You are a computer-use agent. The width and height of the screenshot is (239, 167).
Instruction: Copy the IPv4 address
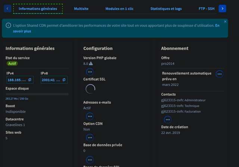(30, 80)
